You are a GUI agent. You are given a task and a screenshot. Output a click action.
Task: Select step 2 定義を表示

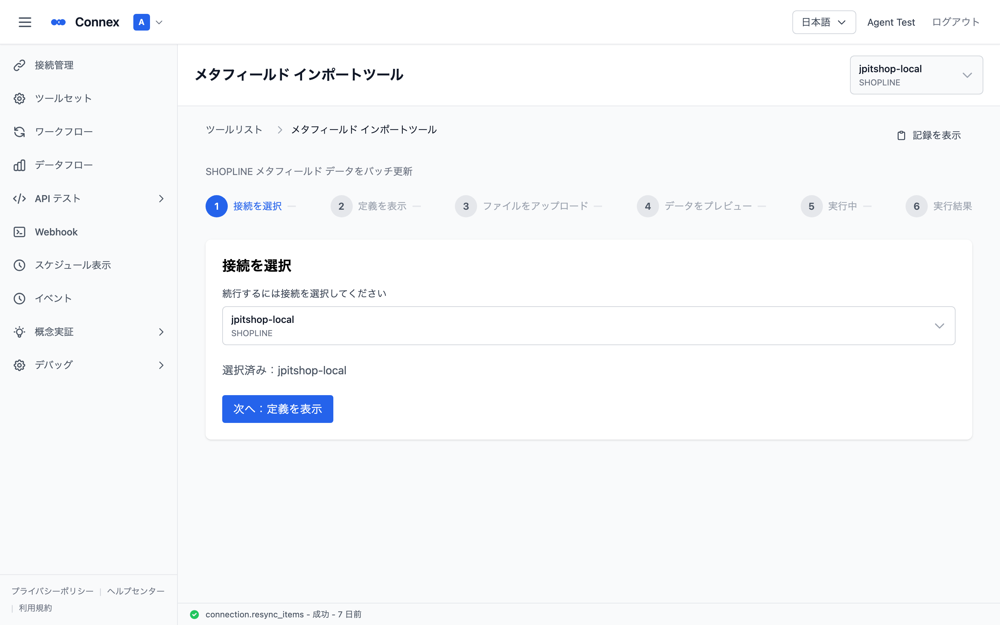tap(369, 206)
